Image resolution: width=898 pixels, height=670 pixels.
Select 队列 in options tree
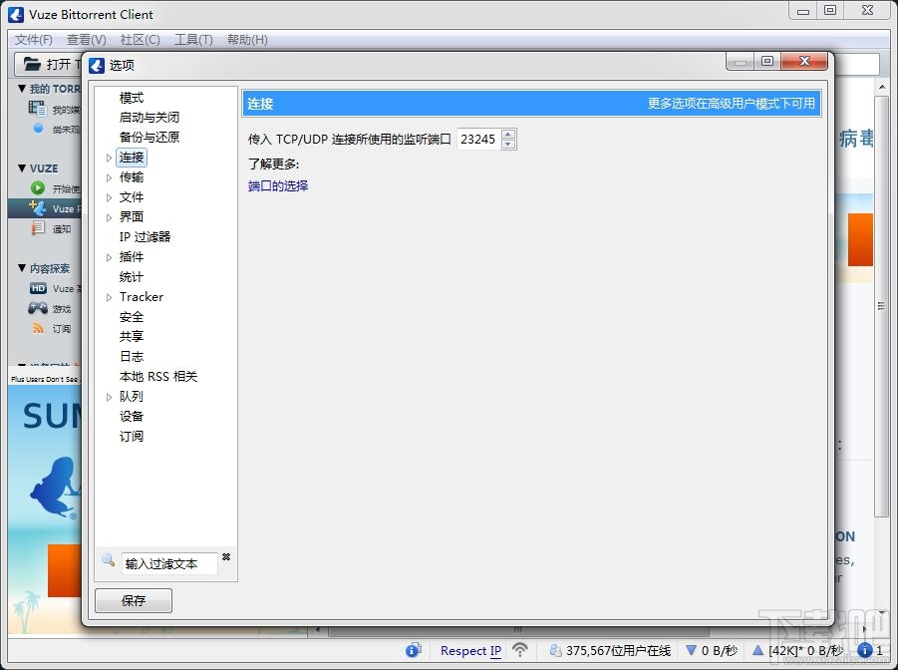pyautogui.click(x=132, y=396)
